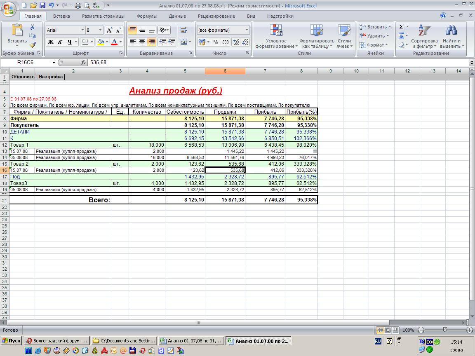Open the Данные ribbon tab
This screenshot has height=356, width=475.
[177, 16]
